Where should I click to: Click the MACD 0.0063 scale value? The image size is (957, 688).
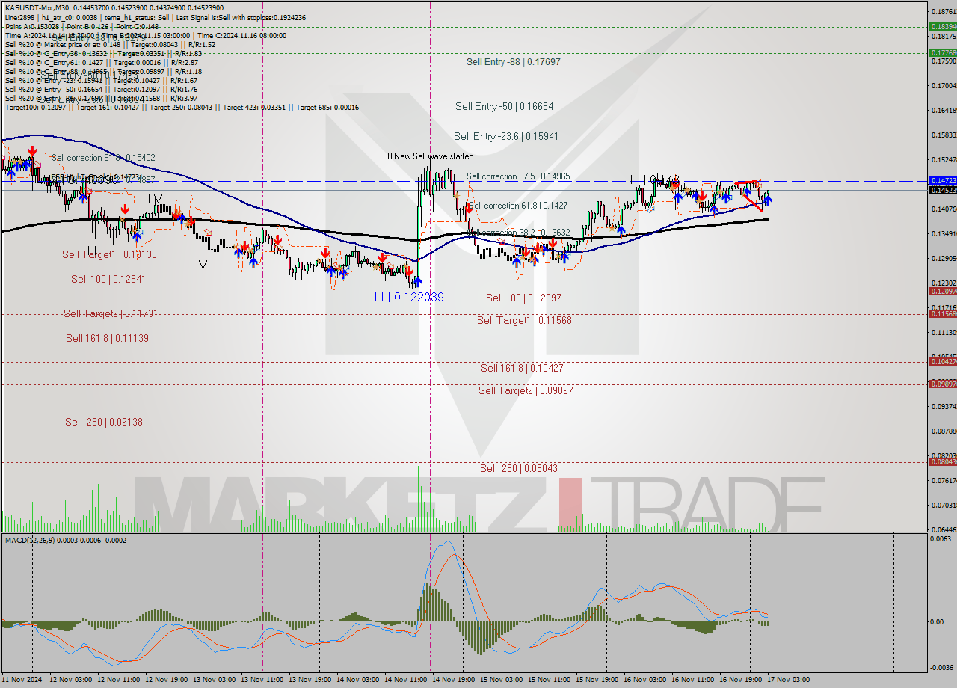pos(941,538)
